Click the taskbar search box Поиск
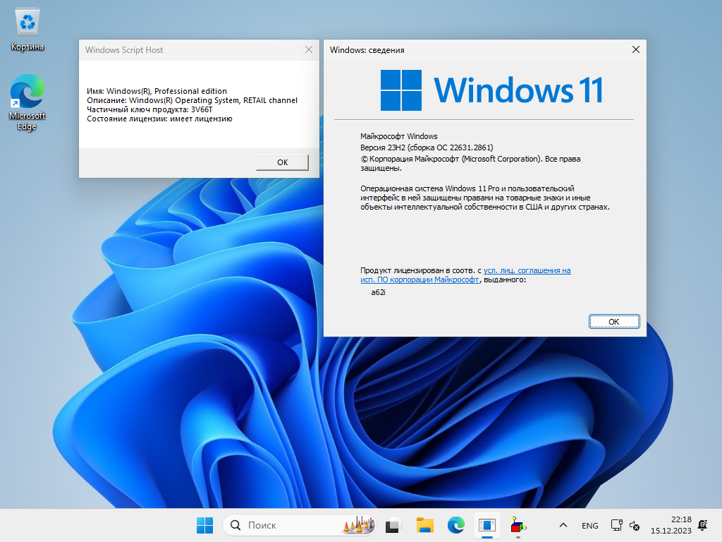Viewport: 722px width, 542px height. 299,525
